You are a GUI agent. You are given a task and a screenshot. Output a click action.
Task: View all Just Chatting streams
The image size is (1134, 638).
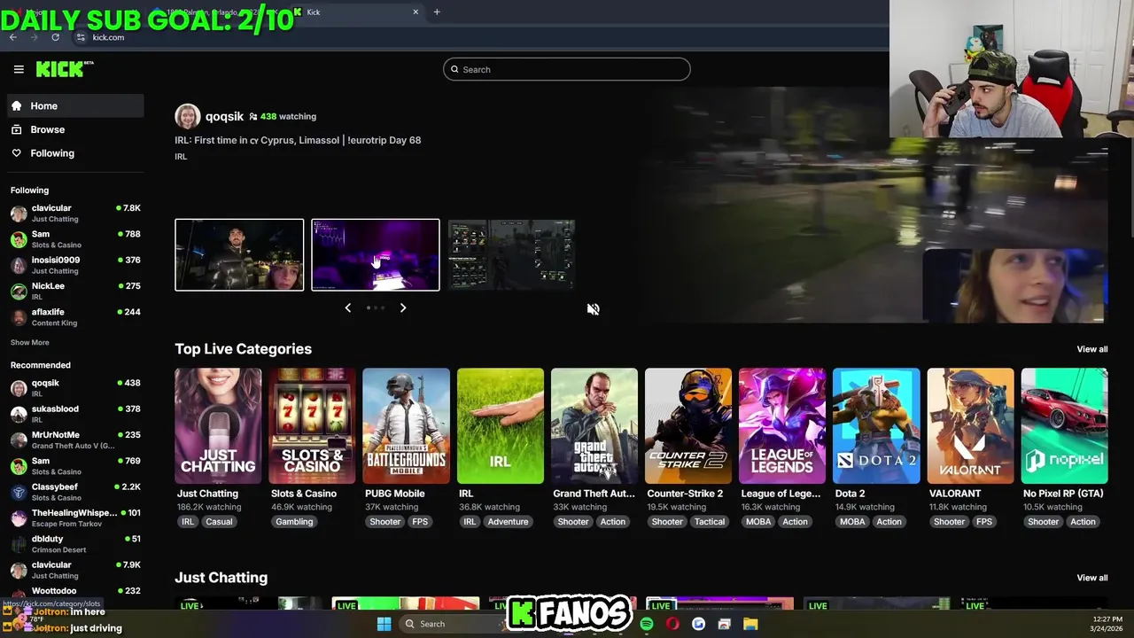click(x=1091, y=578)
